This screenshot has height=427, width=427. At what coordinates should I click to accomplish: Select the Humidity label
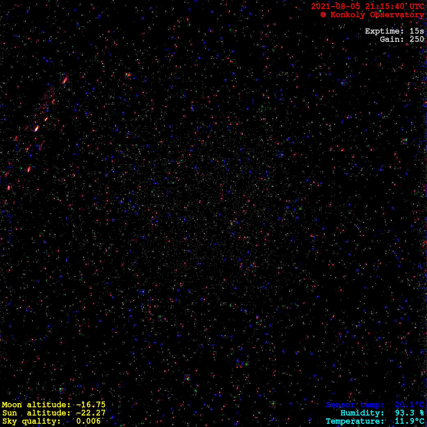[x=362, y=413]
